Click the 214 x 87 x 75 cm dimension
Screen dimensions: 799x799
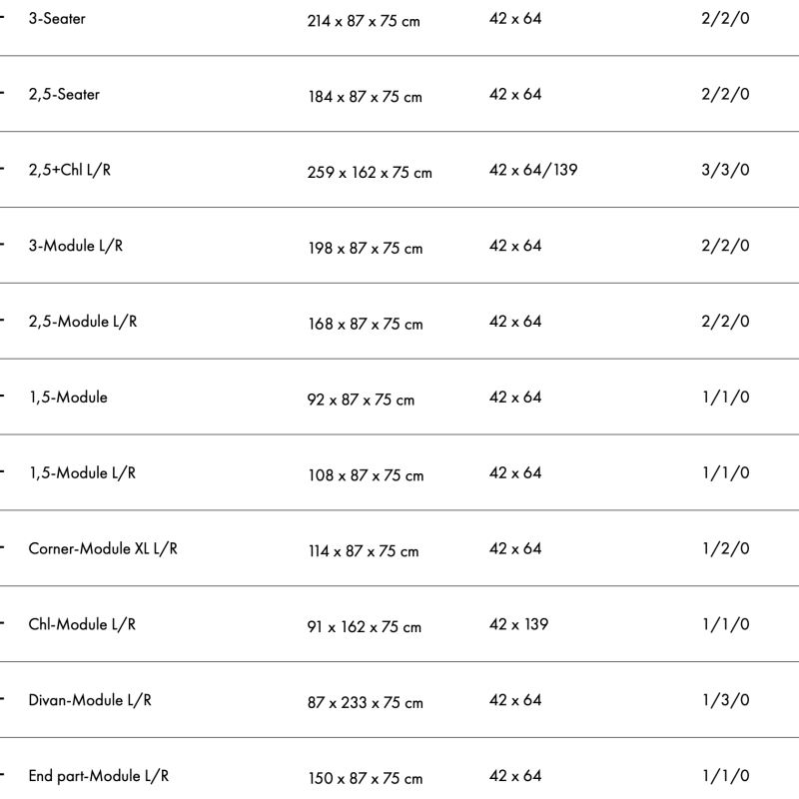[x=364, y=21]
